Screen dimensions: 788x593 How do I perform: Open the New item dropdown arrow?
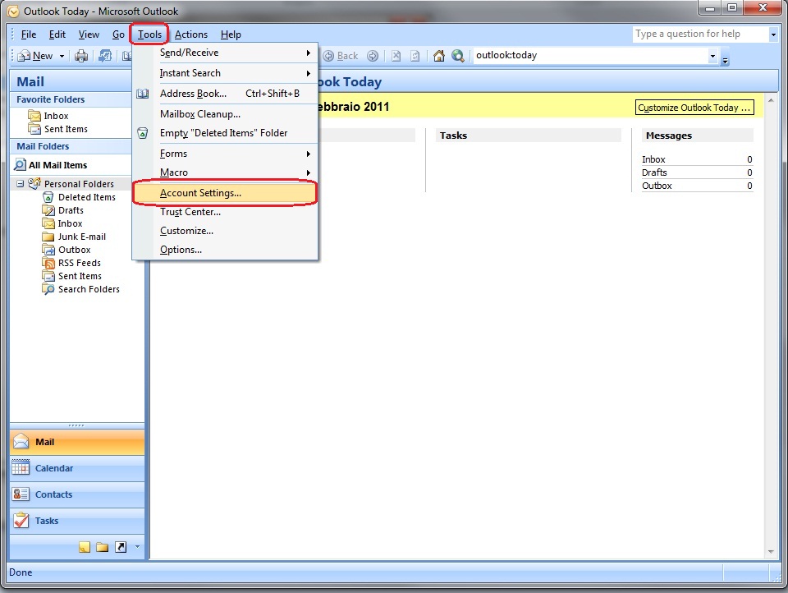click(62, 57)
